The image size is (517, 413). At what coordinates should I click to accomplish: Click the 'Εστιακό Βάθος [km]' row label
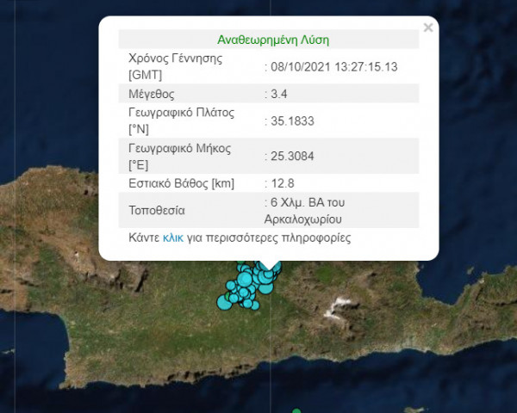[181, 182]
